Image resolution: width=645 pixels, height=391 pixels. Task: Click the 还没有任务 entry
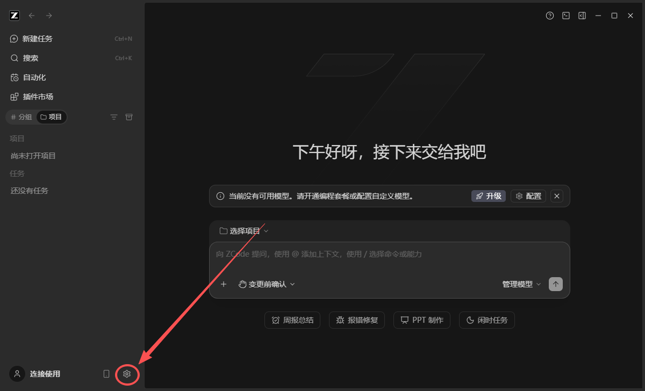pos(30,191)
